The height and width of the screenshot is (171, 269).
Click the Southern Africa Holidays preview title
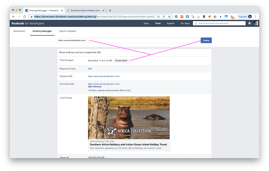pyautogui.click(x=128, y=145)
